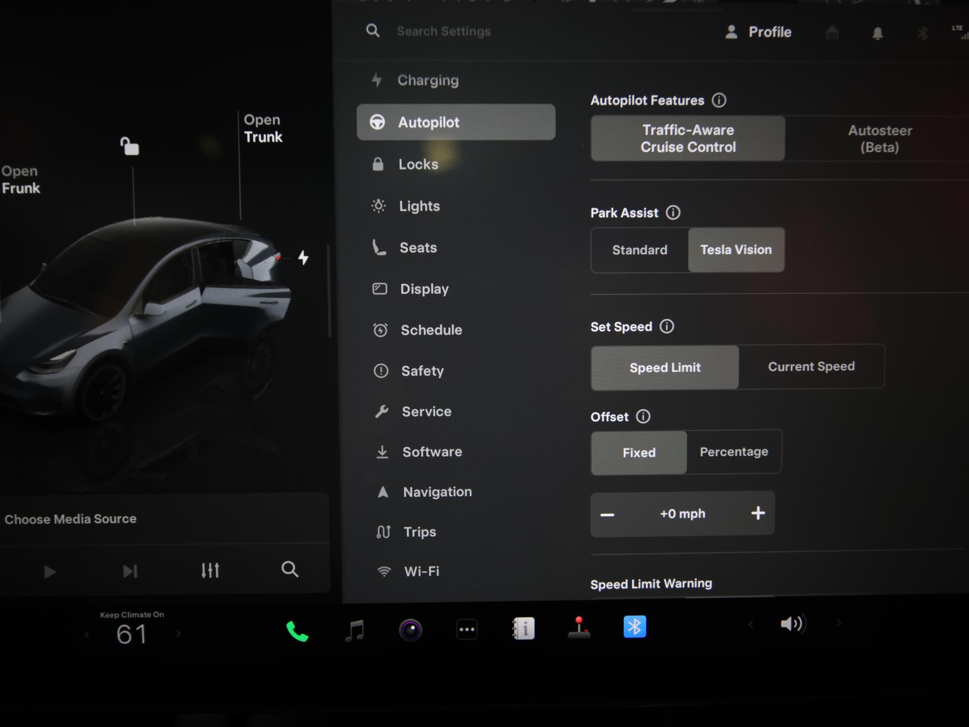Viewport: 969px width, 727px height.
Task: Tap the unlock padlock icon above car
Action: pos(130,146)
